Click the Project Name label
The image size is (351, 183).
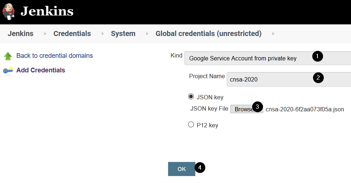tap(207, 76)
